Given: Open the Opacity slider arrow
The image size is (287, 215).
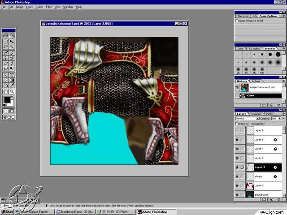Looking at the screenshot, I should 279,119.
